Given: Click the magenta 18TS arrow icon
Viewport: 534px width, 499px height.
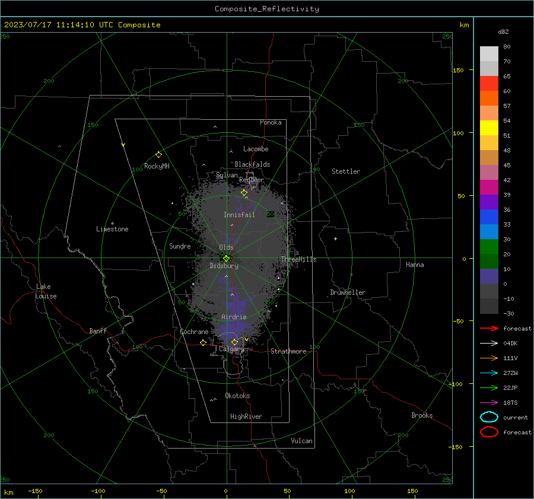Looking at the screenshot, I should pos(489,402).
